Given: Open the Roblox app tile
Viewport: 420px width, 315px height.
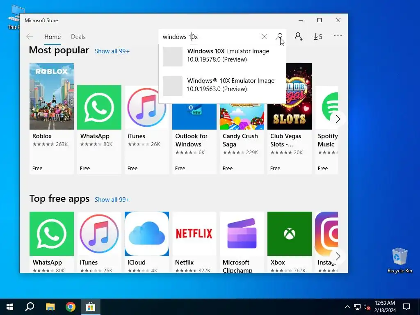Looking at the screenshot, I should coord(51,119).
